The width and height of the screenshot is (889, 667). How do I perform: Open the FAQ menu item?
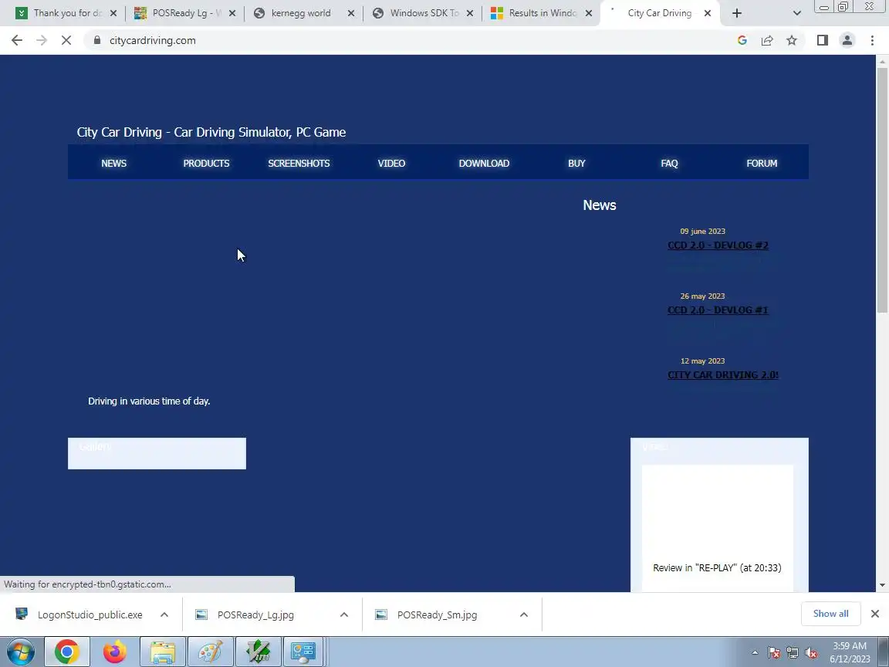pyautogui.click(x=669, y=164)
